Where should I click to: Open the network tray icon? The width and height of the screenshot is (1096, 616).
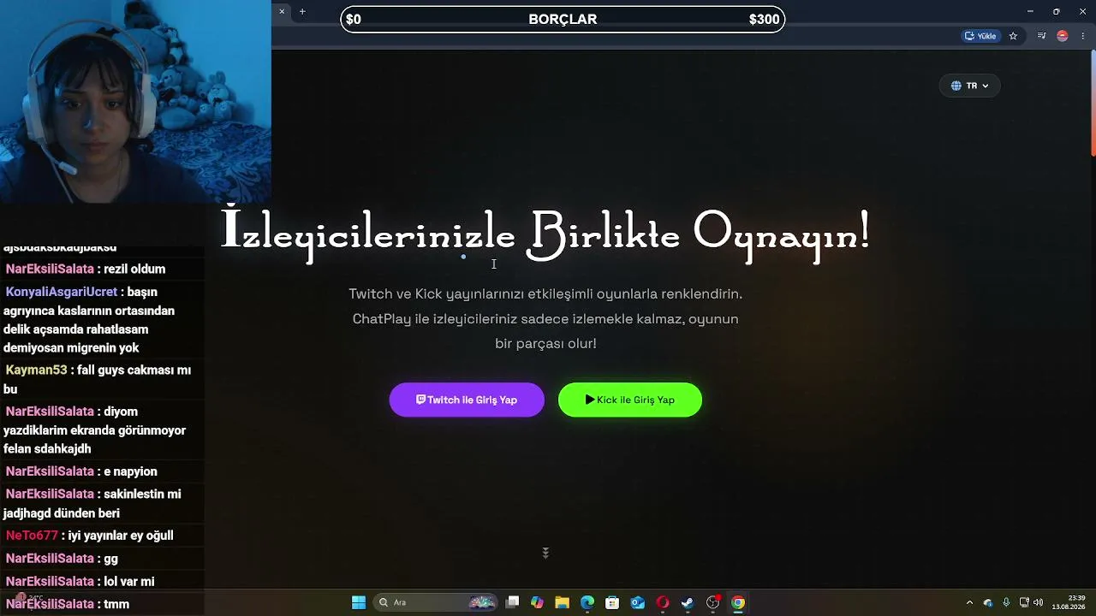(1024, 602)
